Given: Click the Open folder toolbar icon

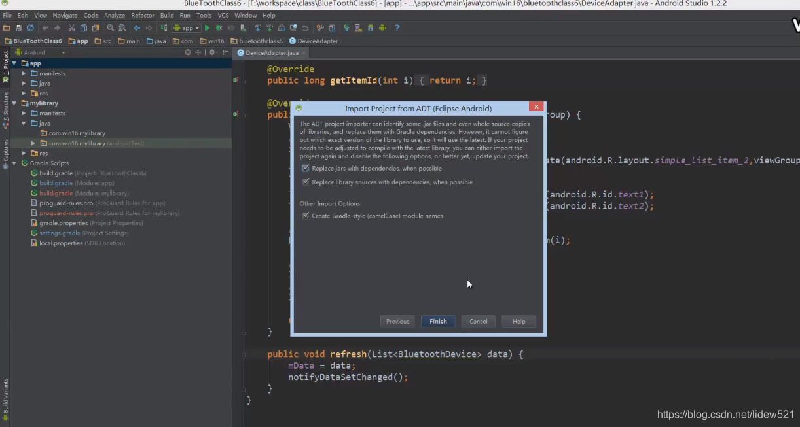Looking at the screenshot, I should [7, 28].
